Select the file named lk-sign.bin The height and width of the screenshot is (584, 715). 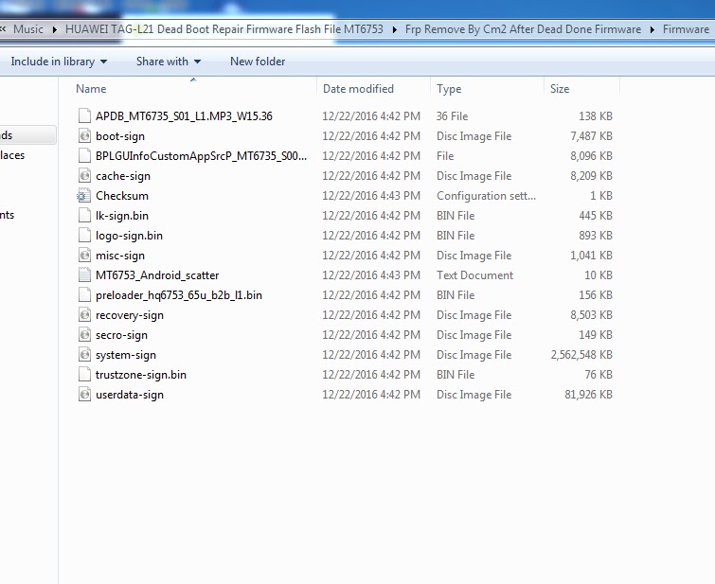[x=122, y=216]
